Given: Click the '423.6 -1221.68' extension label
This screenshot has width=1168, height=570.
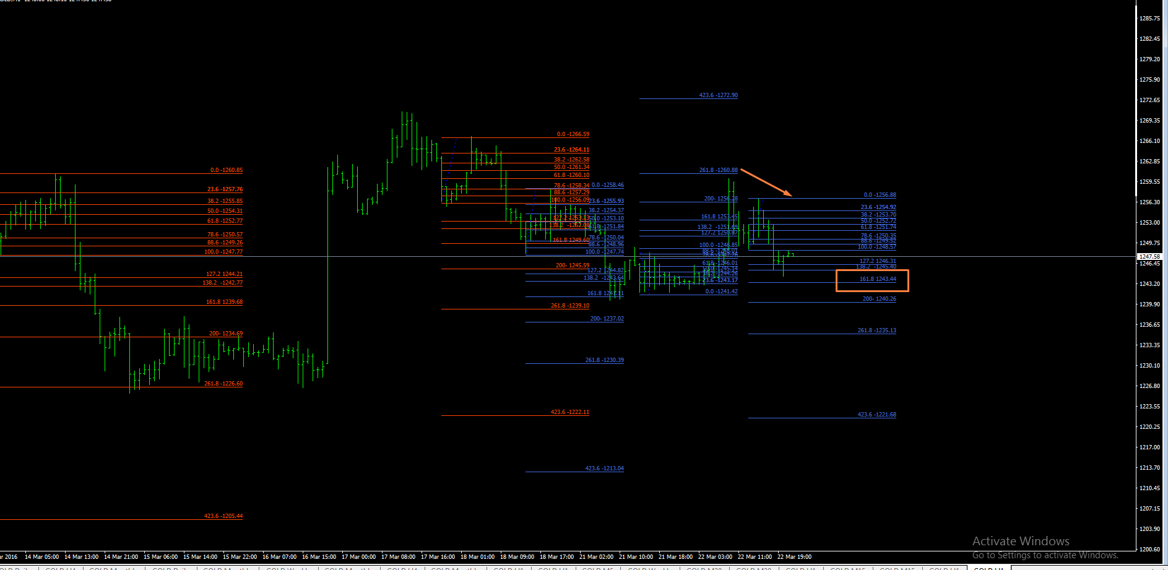Looking at the screenshot, I should pyautogui.click(x=877, y=415).
